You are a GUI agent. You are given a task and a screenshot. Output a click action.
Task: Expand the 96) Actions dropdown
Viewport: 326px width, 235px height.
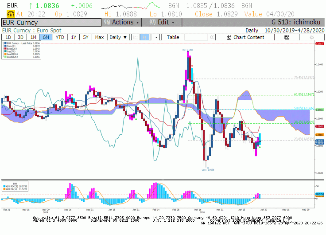(x=121, y=22)
